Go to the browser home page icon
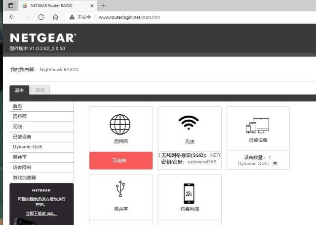Screen dimensions: 316x225 point(56,17)
